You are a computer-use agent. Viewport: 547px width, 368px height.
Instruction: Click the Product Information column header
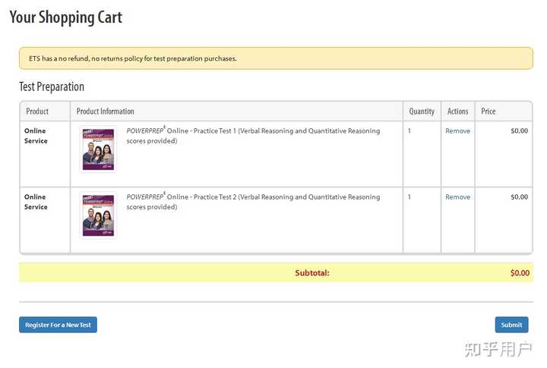coord(106,112)
